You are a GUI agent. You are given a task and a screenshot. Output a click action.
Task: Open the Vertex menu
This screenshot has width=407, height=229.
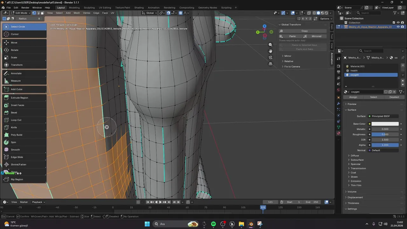click(86, 13)
